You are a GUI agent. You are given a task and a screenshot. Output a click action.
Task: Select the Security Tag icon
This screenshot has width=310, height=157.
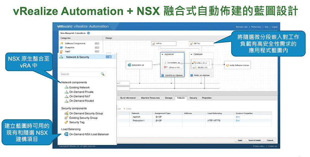pos(66,122)
